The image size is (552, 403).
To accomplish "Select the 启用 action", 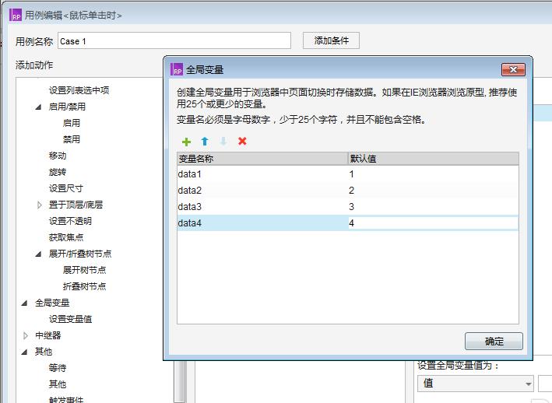I will 72,123.
